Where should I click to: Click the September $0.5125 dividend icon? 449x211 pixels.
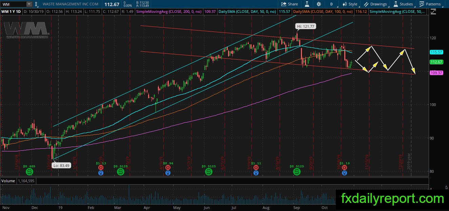tap(297, 172)
